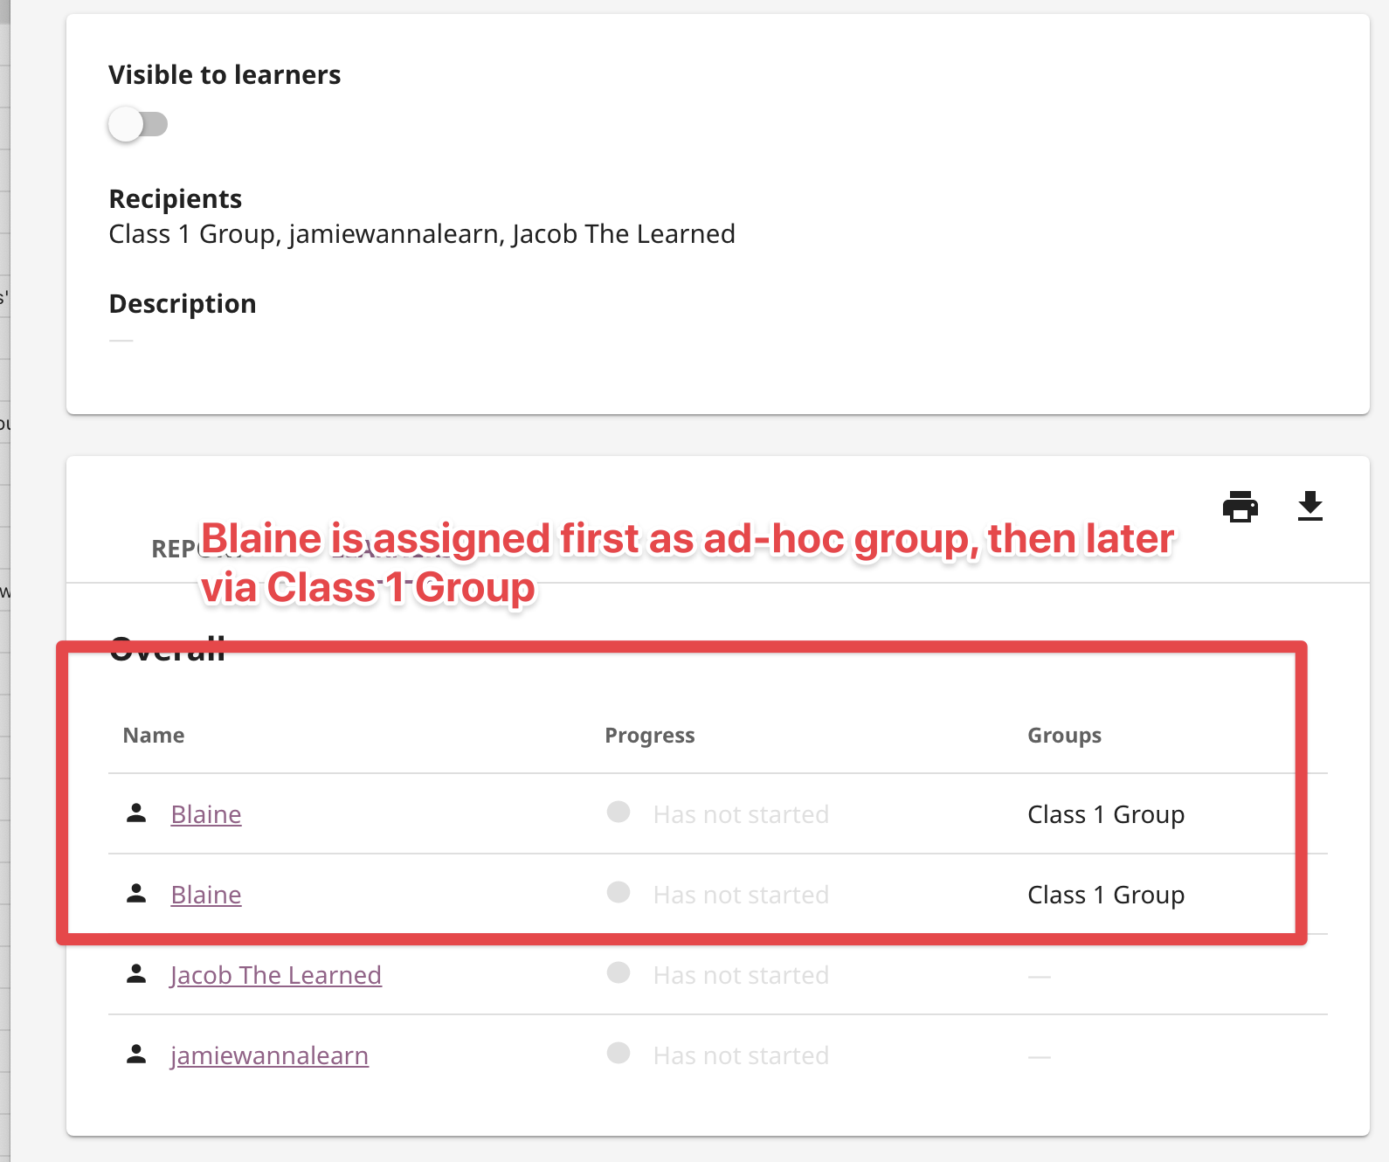The height and width of the screenshot is (1162, 1389).
Task: Click Class 1 Group in first Blaine row
Action: (x=1106, y=814)
